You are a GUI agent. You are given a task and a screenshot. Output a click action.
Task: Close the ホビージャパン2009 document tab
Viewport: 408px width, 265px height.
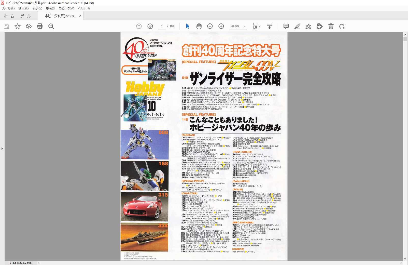click(x=80, y=16)
